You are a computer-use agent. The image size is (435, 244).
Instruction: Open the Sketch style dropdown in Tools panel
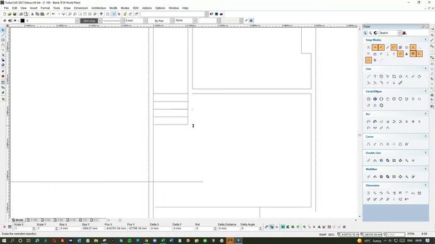(400, 33)
